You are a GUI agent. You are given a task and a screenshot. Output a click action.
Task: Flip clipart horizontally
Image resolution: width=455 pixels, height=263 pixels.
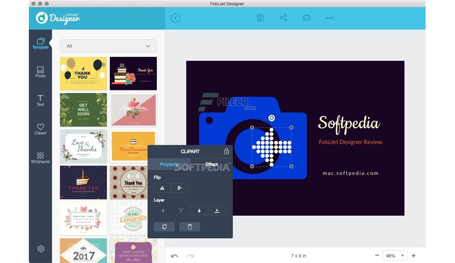click(x=162, y=188)
